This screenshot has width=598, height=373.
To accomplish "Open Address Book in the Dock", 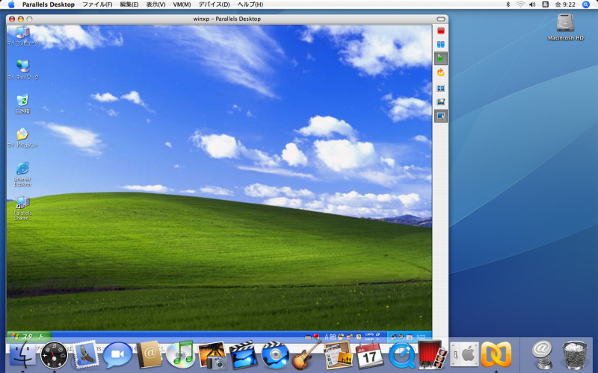I will point(149,355).
